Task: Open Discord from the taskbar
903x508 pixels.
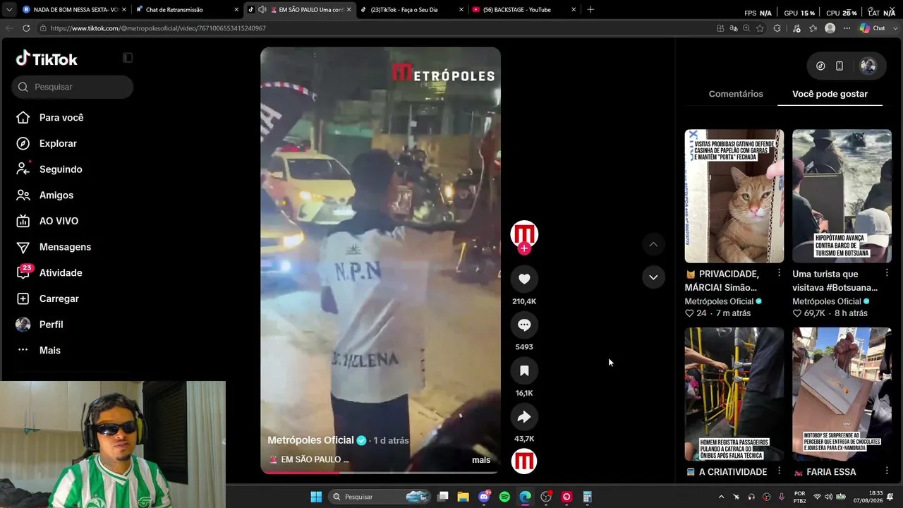Action: click(x=484, y=497)
